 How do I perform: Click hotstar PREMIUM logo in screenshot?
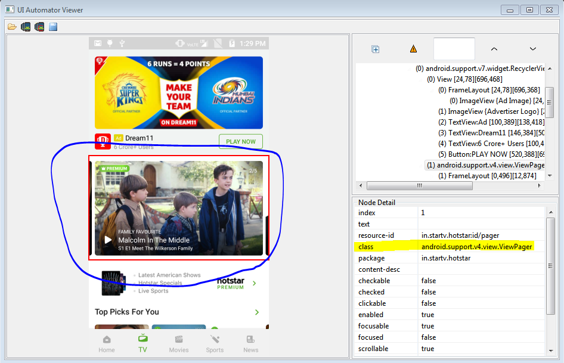point(231,283)
